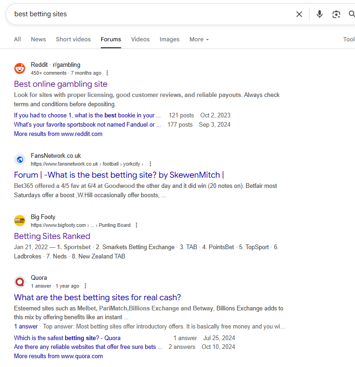Click the Reddit logo icon
Image resolution: width=355 pixels, height=367 pixels.
tap(19, 69)
